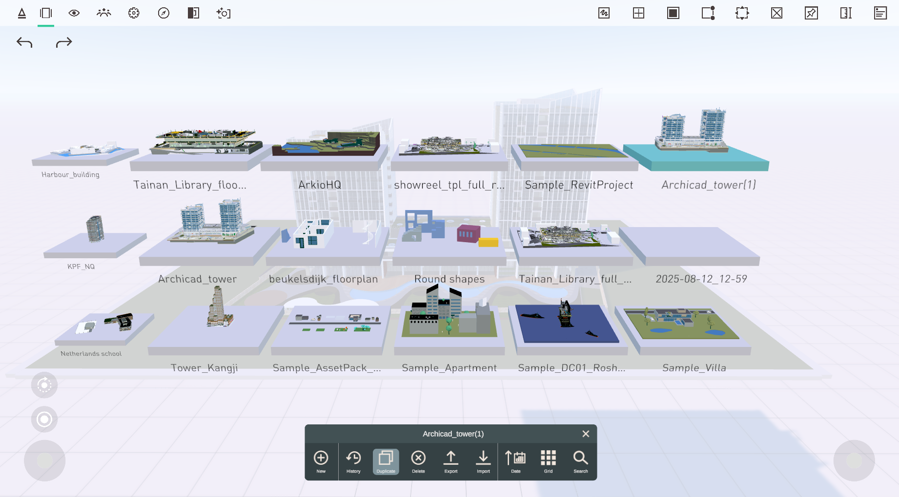This screenshot has height=497, width=899.
Task: Select the empty 2025-08-12_12-59 scene tile
Action: pos(691,246)
